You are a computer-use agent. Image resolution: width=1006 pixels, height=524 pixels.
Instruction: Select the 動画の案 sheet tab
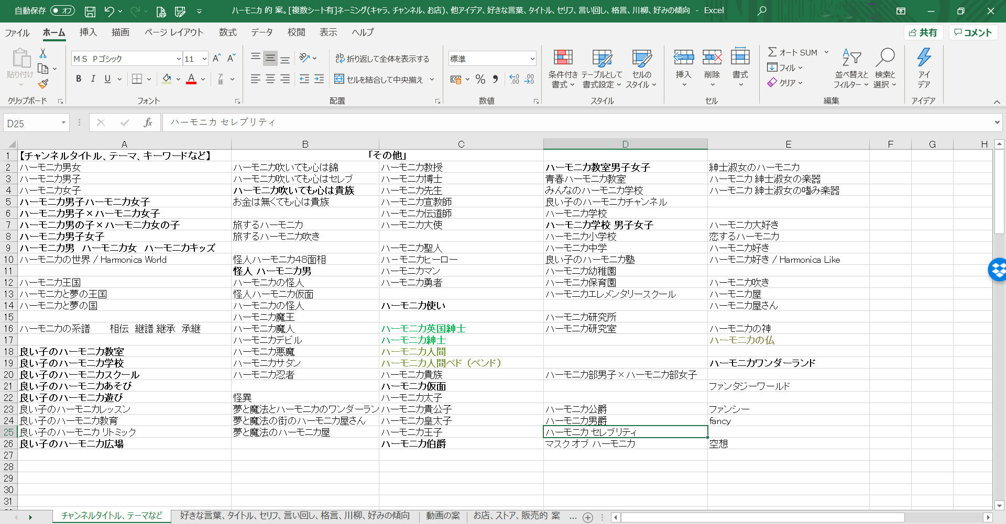(x=443, y=516)
